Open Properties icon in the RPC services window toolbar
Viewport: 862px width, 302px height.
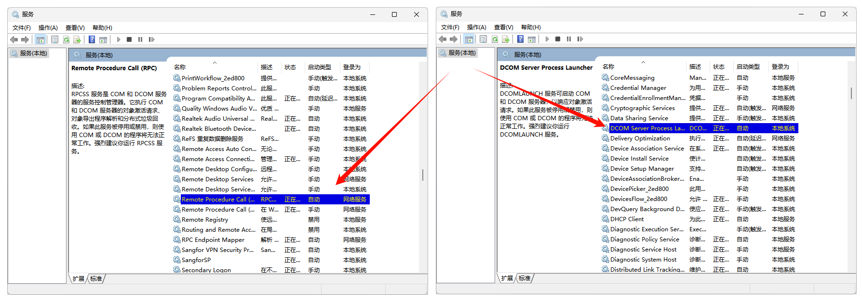pyautogui.click(x=54, y=39)
